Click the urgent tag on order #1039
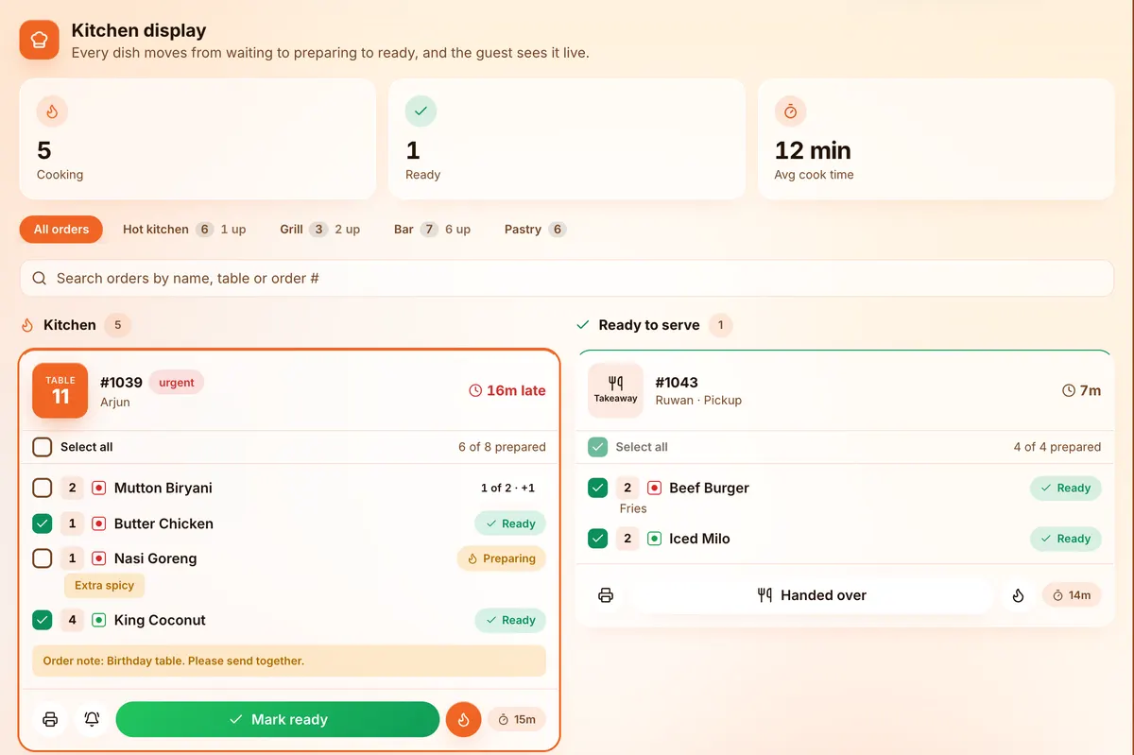 coord(177,383)
